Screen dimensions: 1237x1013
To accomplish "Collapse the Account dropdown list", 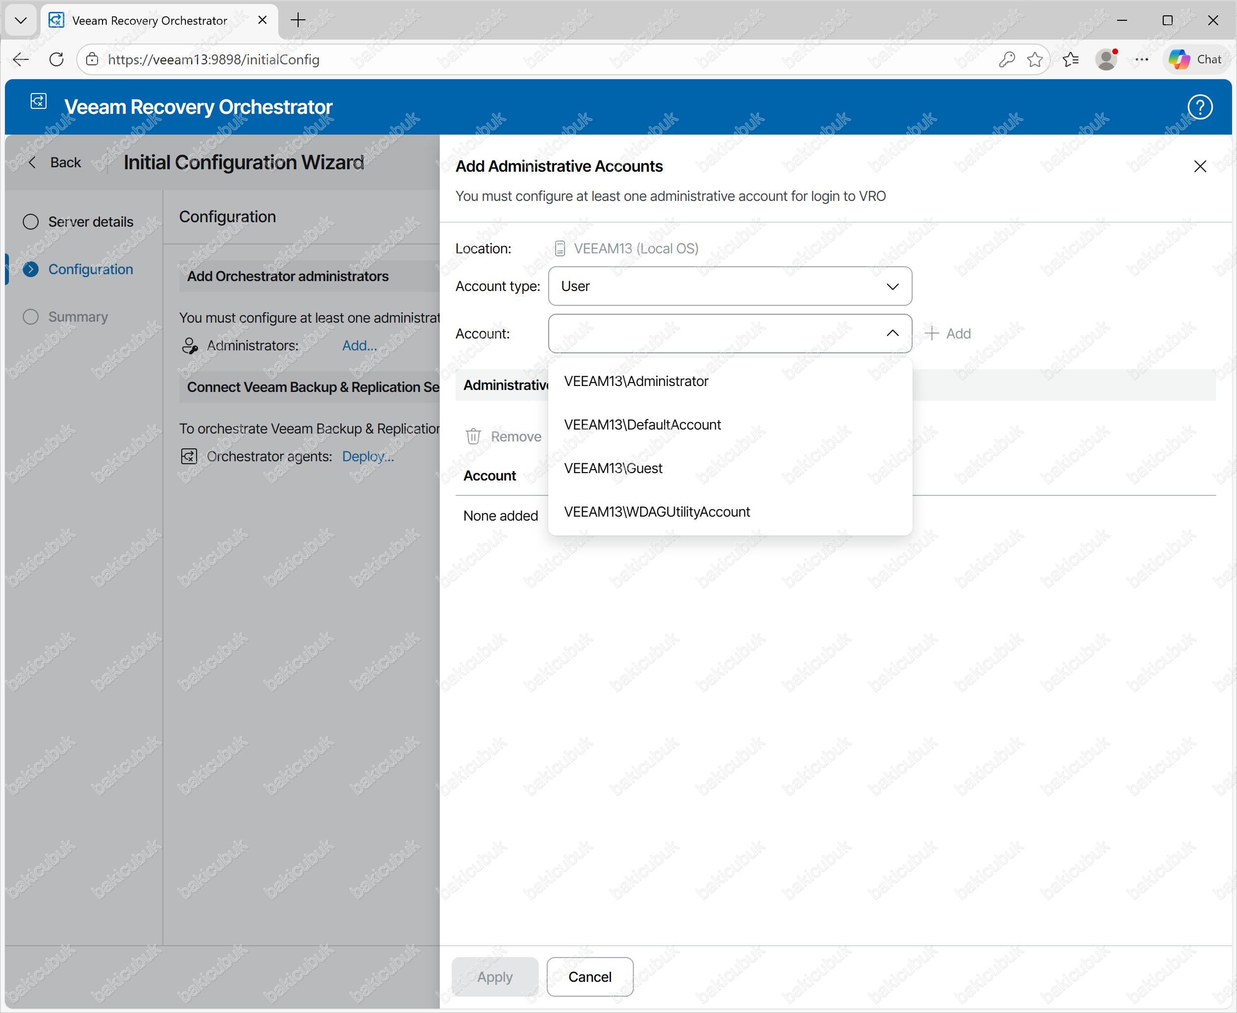I will tap(892, 333).
